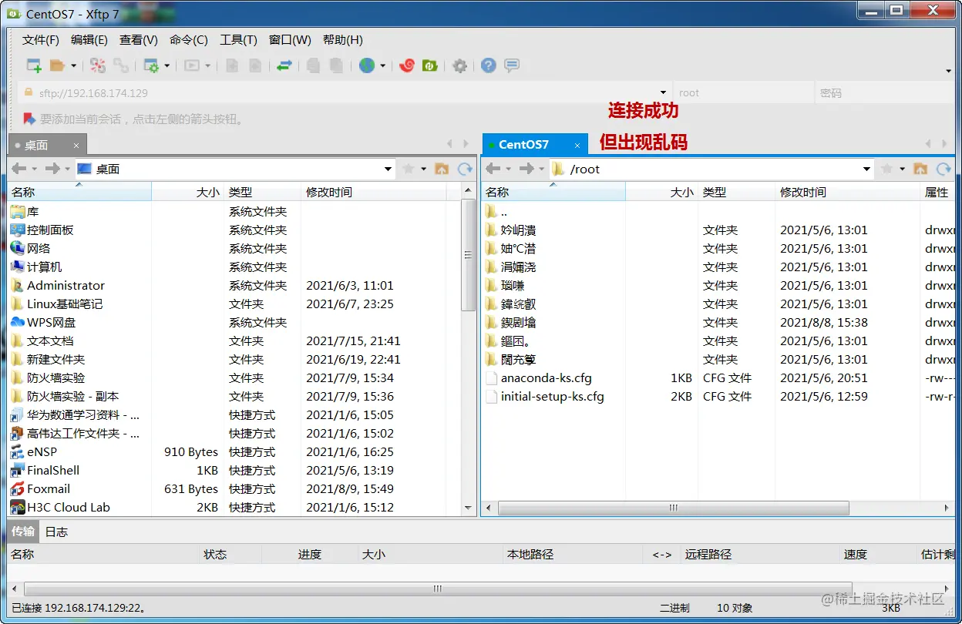Close the CentOS7 remote tab
962x624 pixels.
coord(577,145)
